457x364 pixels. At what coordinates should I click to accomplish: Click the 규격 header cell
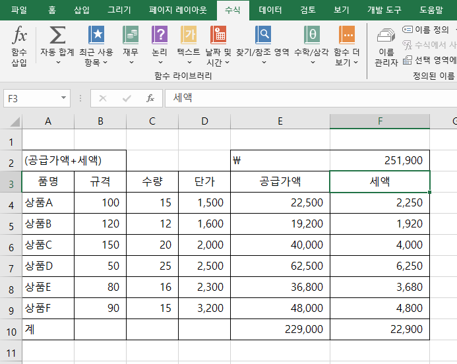tap(100, 182)
